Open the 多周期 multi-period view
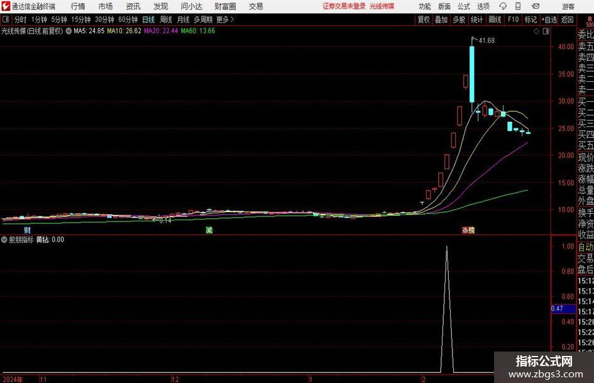 [x=203, y=19]
